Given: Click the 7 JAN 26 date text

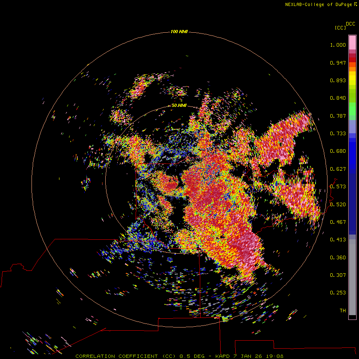Looking at the screenshot, I should (248, 356).
